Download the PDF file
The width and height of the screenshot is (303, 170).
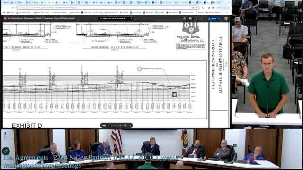tap(196, 19)
